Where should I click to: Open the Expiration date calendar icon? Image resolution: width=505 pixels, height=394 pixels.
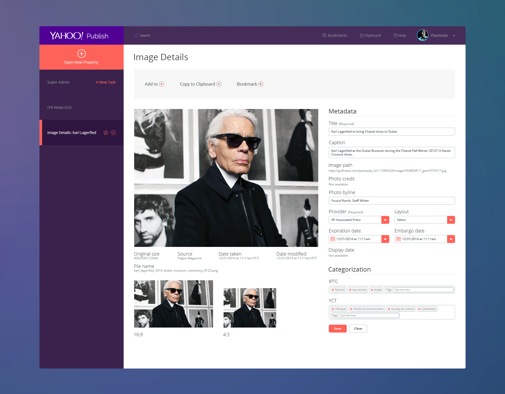pyautogui.click(x=333, y=239)
